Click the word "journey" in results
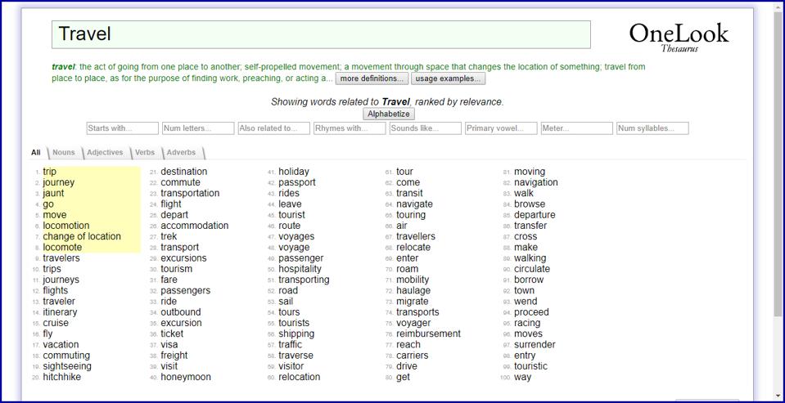 [59, 182]
